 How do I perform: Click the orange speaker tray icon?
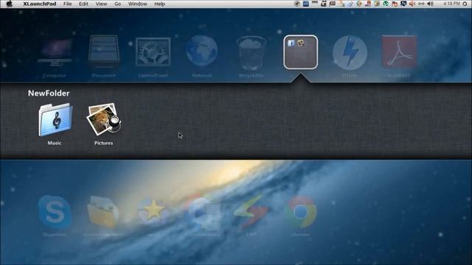click(x=412, y=4)
